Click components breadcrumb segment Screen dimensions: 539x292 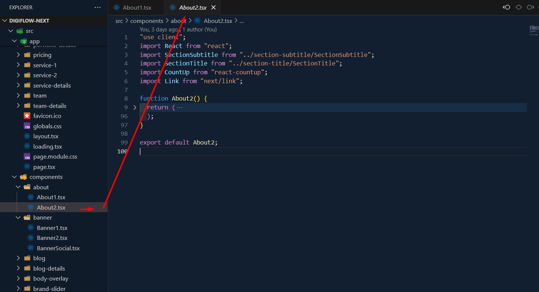(147, 21)
